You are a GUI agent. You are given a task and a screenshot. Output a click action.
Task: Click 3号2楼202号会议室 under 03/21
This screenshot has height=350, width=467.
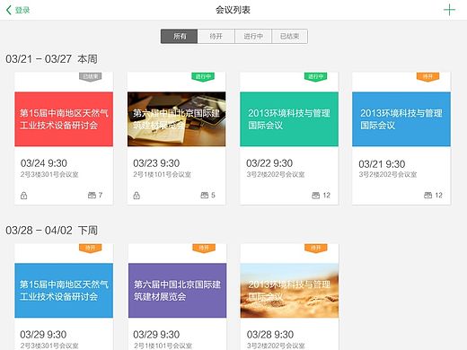(x=388, y=174)
